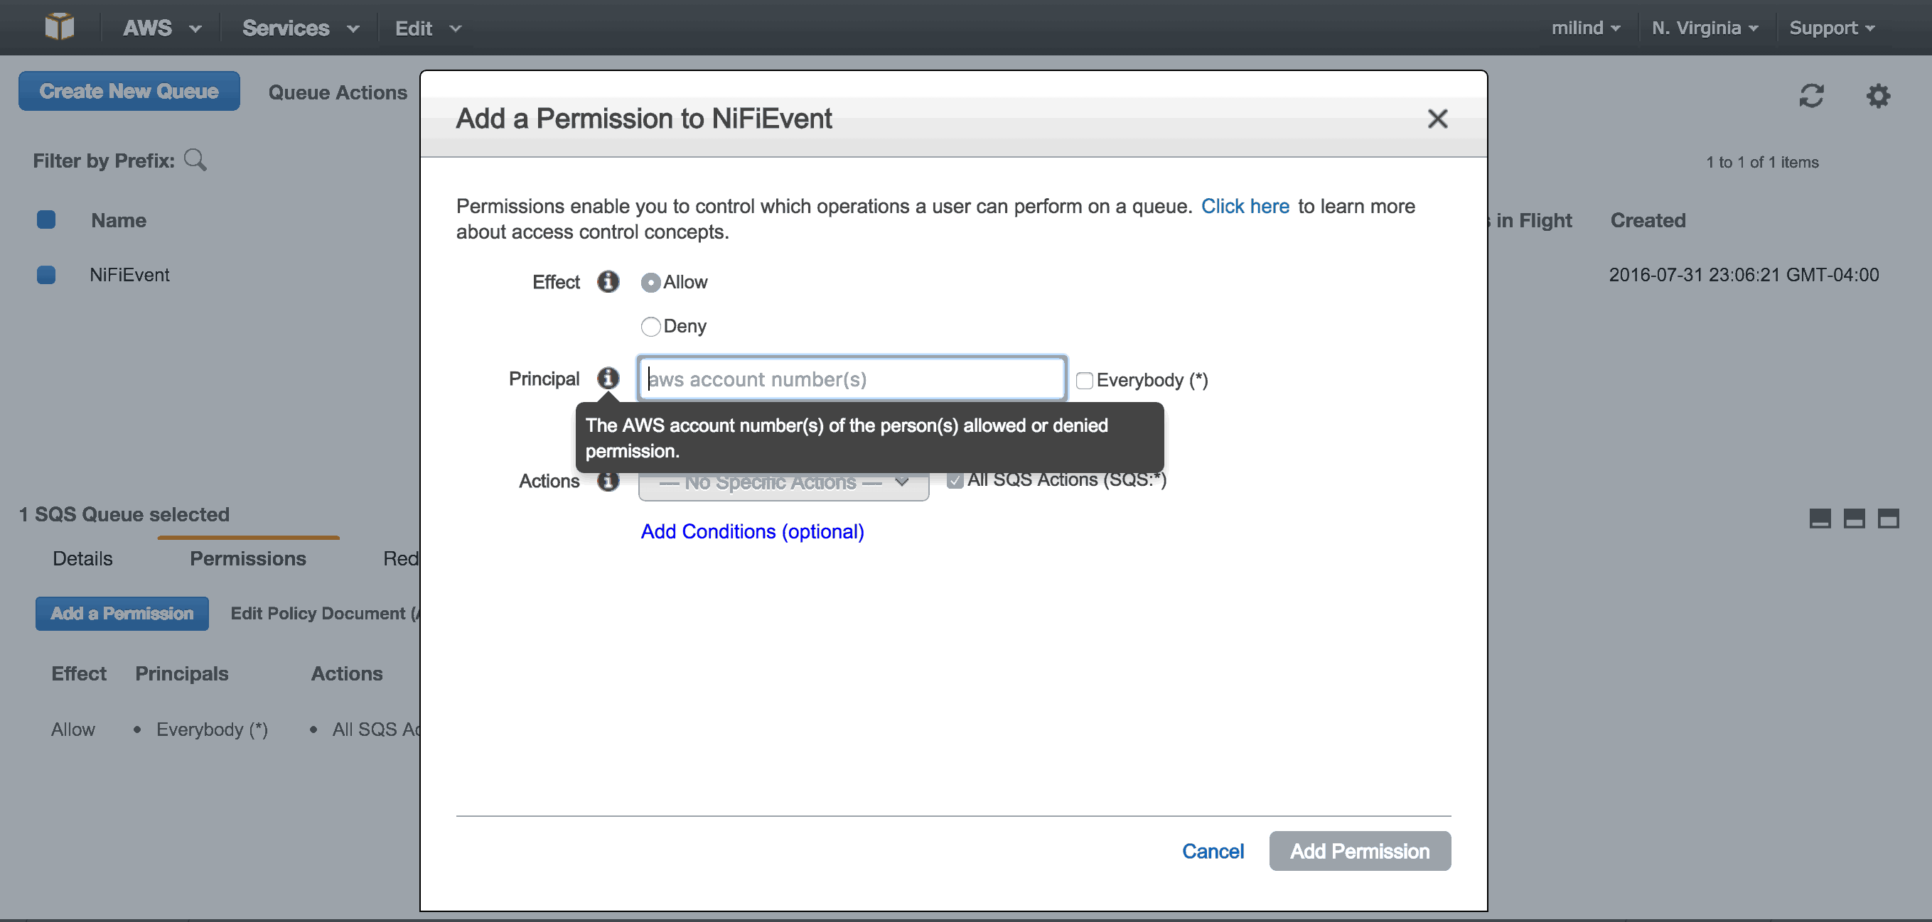Click the Filter by Prefix search icon
Screen dimensions: 1932x922
pos(195,159)
